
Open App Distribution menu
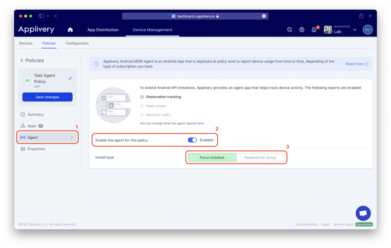coord(103,30)
